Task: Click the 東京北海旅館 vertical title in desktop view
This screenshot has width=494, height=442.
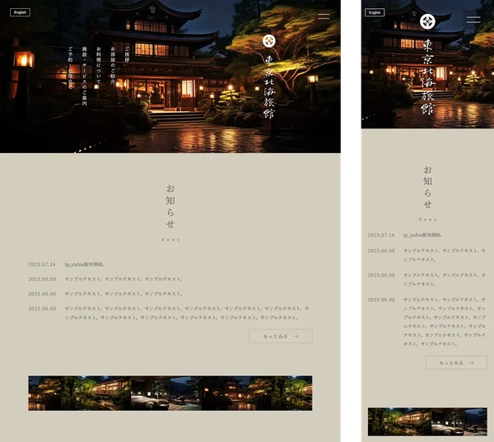Action: [x=269, y=87]
